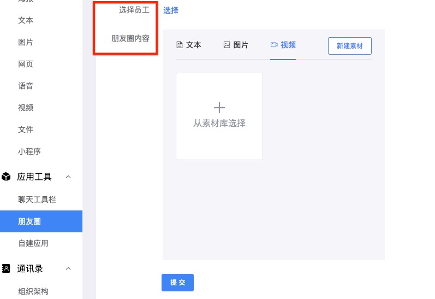Viewport: 435px width, 299px height.
Task: Click the 朋友圈内容 field label
Action: (x=130, y=38)
